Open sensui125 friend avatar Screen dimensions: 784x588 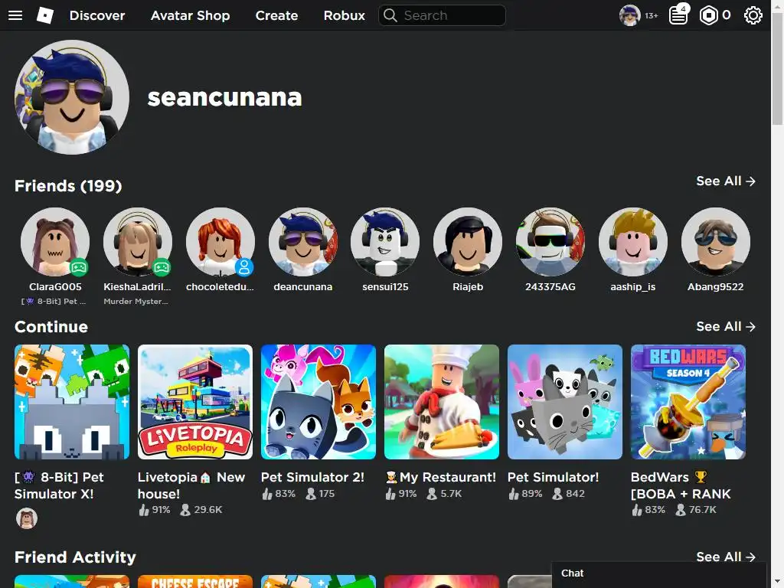click(385, 242)
